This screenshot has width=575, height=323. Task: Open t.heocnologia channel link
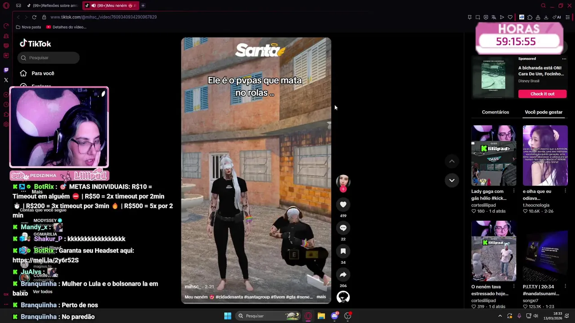536,205
